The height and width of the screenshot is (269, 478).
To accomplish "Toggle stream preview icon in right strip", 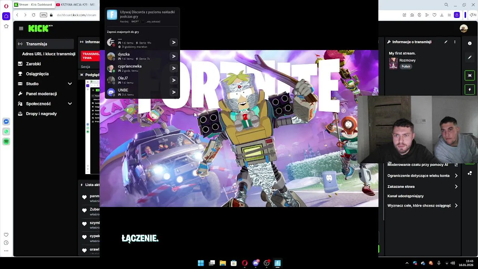I will 470,75.
